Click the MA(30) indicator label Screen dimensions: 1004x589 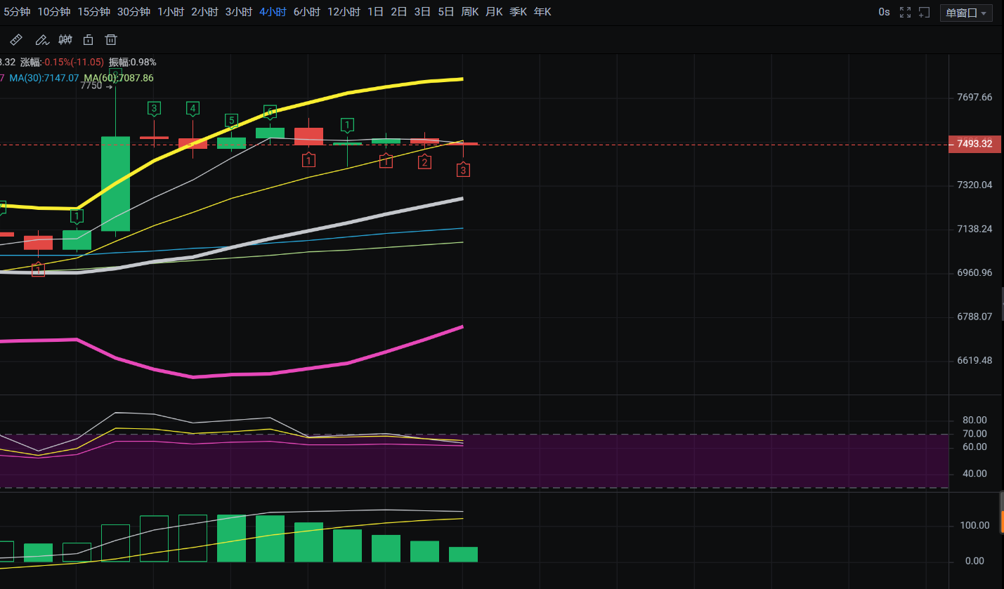(x=44, y=78)
